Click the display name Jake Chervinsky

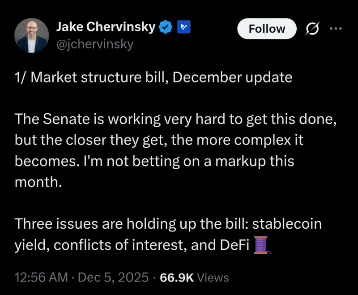point(106,27)
